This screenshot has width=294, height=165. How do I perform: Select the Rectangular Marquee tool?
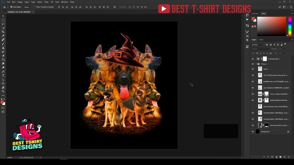[3, 20]
